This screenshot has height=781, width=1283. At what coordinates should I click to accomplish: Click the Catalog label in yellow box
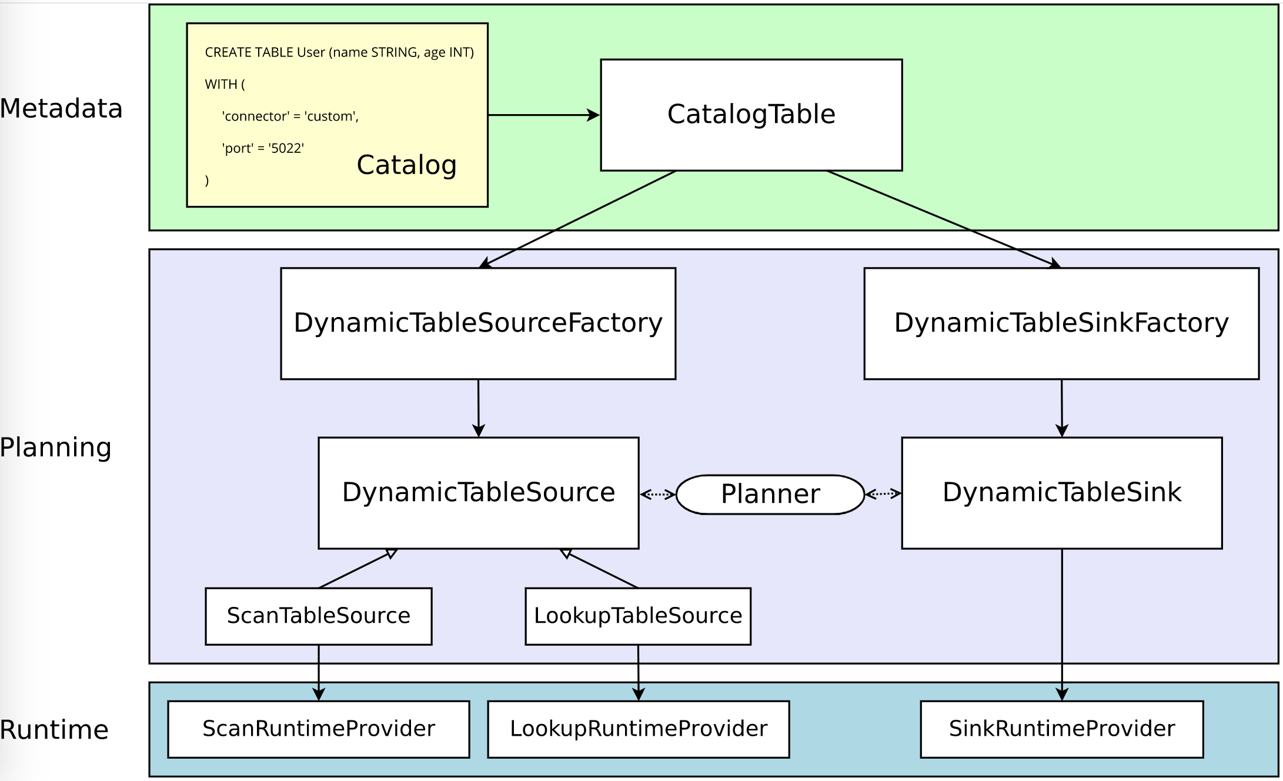click(406, 165)
